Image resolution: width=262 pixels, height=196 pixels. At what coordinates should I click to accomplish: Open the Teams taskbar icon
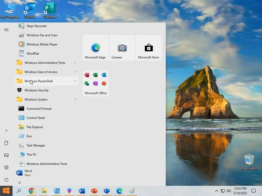pyautogui.click(x=57, y=191)
